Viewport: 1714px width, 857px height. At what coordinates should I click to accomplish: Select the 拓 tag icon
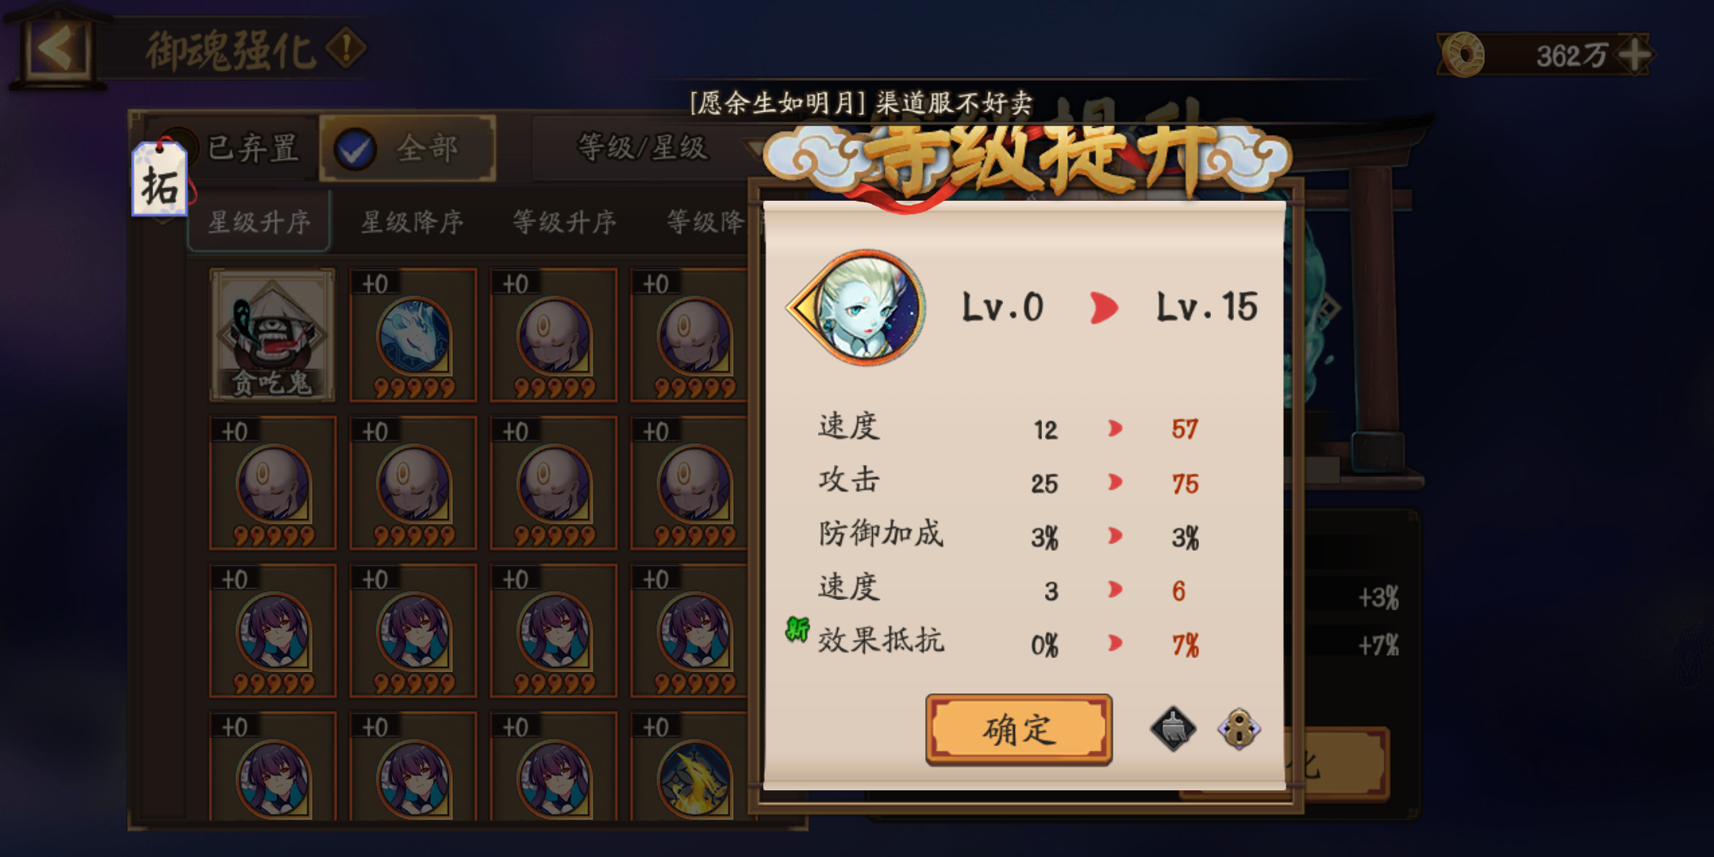click(159, 180)
